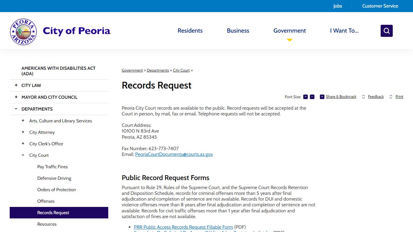
Task: Click the City of Peoria seal logo
Action: 23,32
